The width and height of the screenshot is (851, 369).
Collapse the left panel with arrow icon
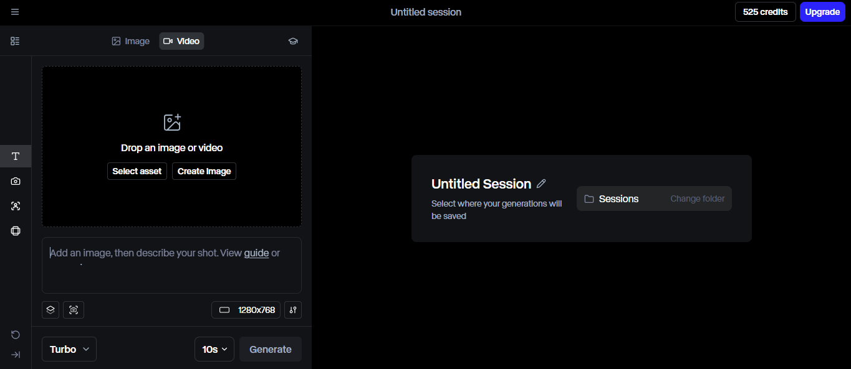pos(16,355)
